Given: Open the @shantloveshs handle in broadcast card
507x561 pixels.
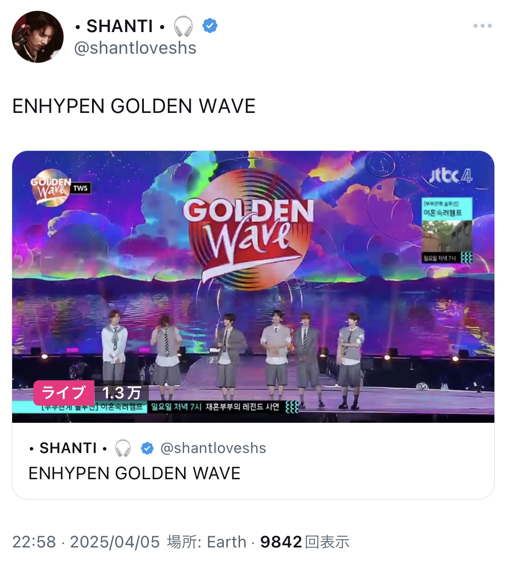Looking at the screenshot, I should [213, 448].
